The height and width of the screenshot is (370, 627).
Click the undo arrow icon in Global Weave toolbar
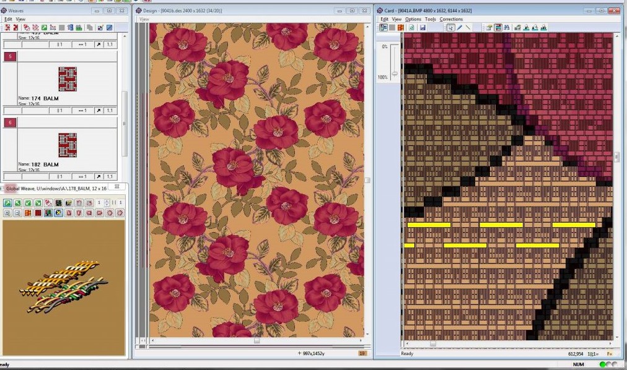[x=80, y=202]
